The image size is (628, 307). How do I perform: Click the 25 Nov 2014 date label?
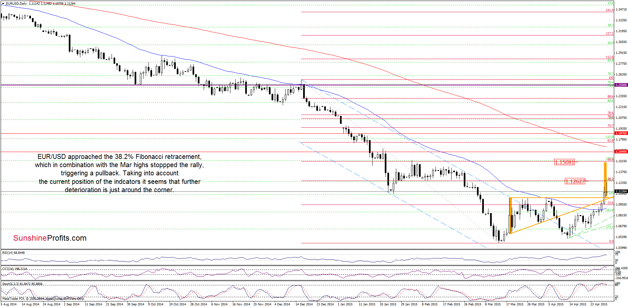tap(262, 304)
